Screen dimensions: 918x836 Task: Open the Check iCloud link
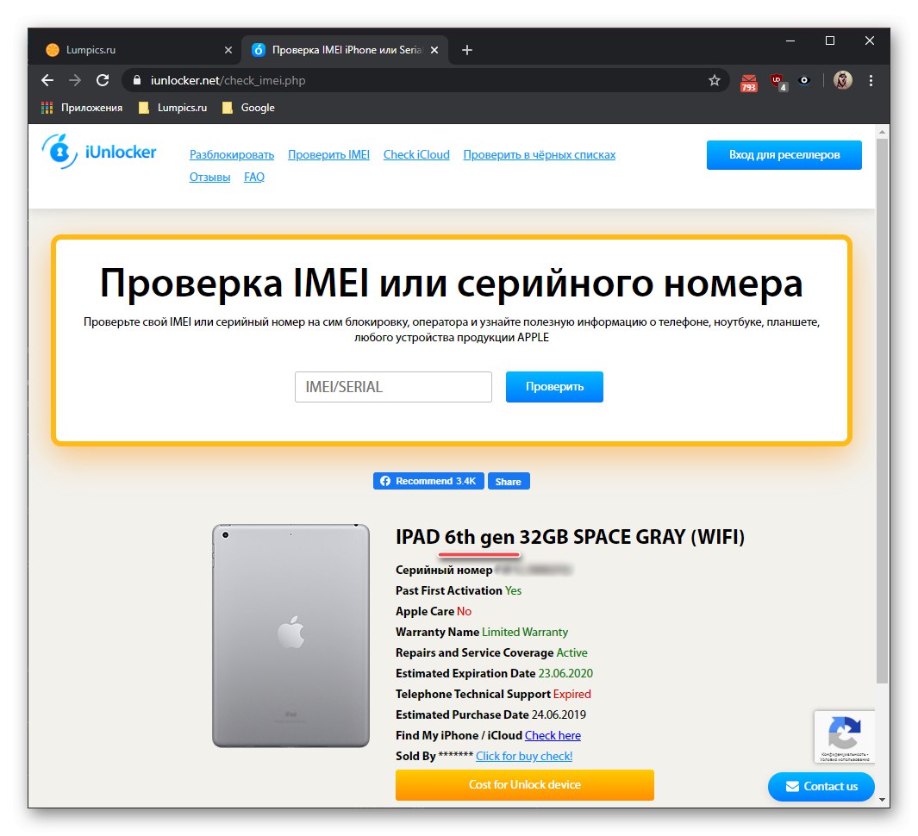pyautogui.click(x=416, y=154)
